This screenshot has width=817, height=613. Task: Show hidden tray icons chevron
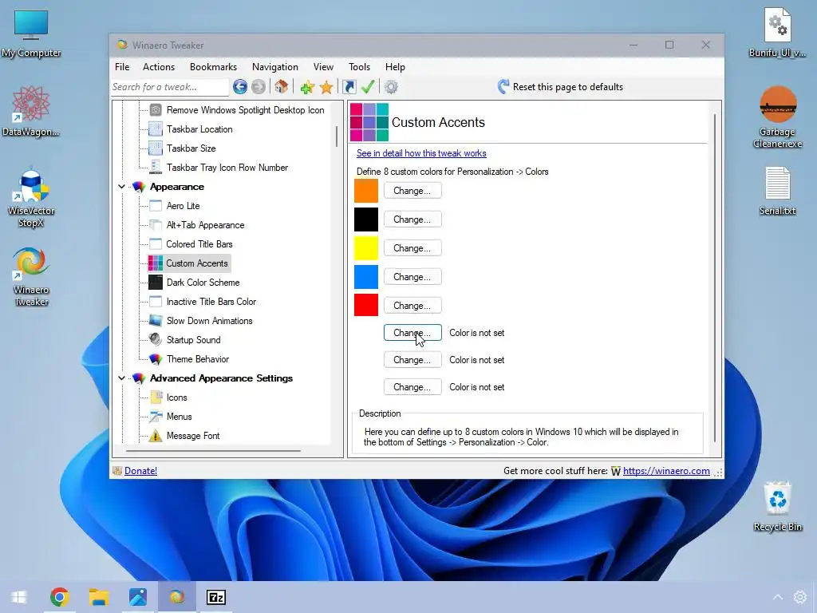pyautogui.click(x=777, y=597)
